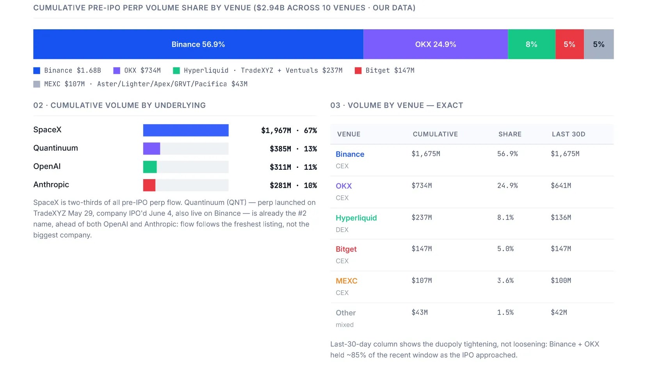Click Other share value 1.5%
This screenshot has height=368, width=646.
point(505,312)
